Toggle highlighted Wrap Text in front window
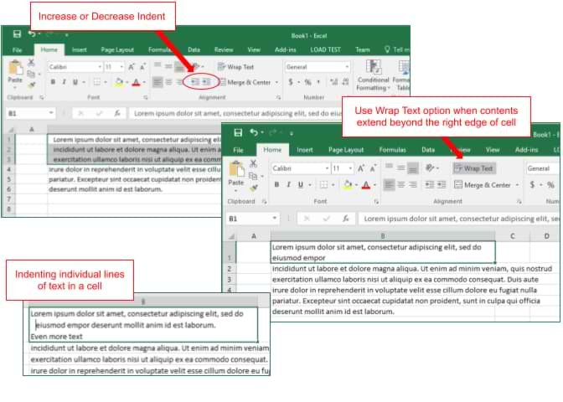563x402 pixels. (x=474, y=168)
